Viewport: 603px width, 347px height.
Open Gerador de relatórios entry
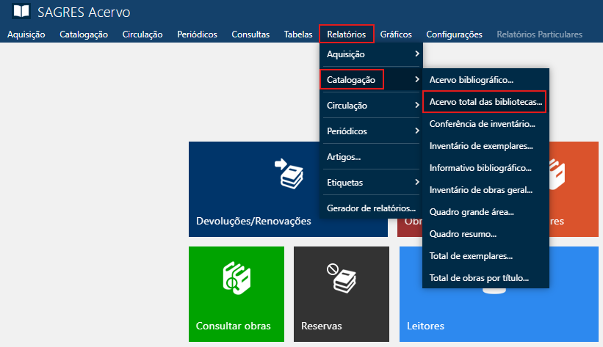click(x=372, y=208)
